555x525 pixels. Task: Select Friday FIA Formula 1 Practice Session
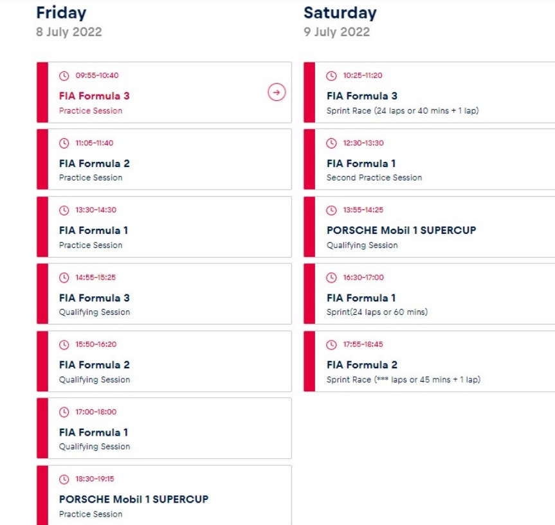[95, 231]
